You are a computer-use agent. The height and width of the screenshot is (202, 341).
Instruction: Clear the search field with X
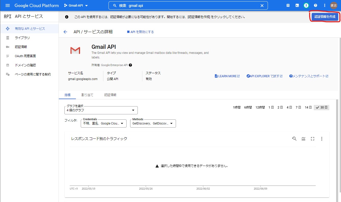point(262,5)
